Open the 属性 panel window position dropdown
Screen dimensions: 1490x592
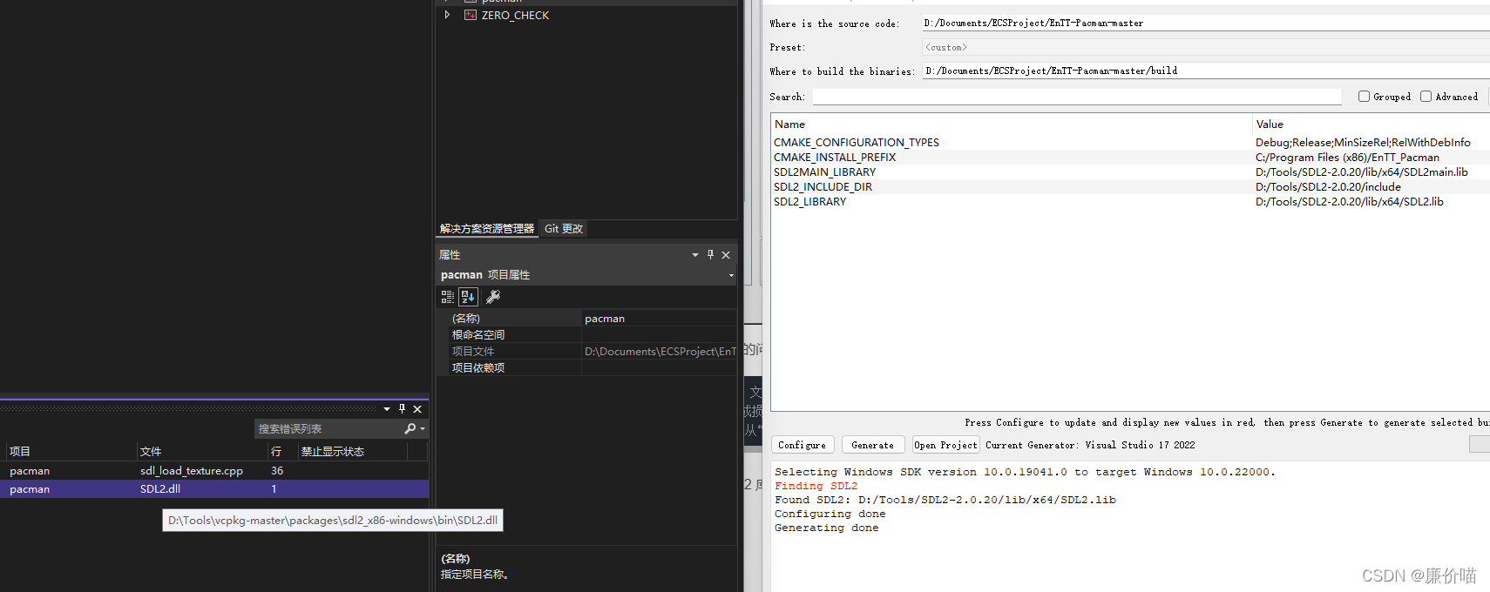tap(695, 255)
